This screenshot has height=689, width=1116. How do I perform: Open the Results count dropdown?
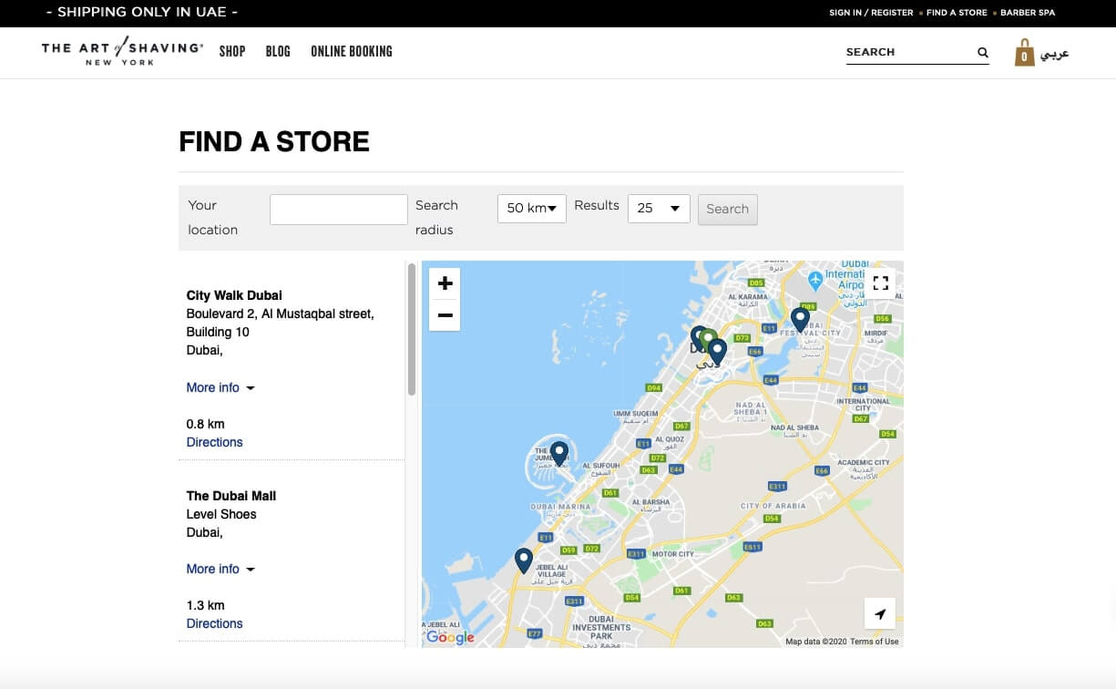click(x=659, y=209)
